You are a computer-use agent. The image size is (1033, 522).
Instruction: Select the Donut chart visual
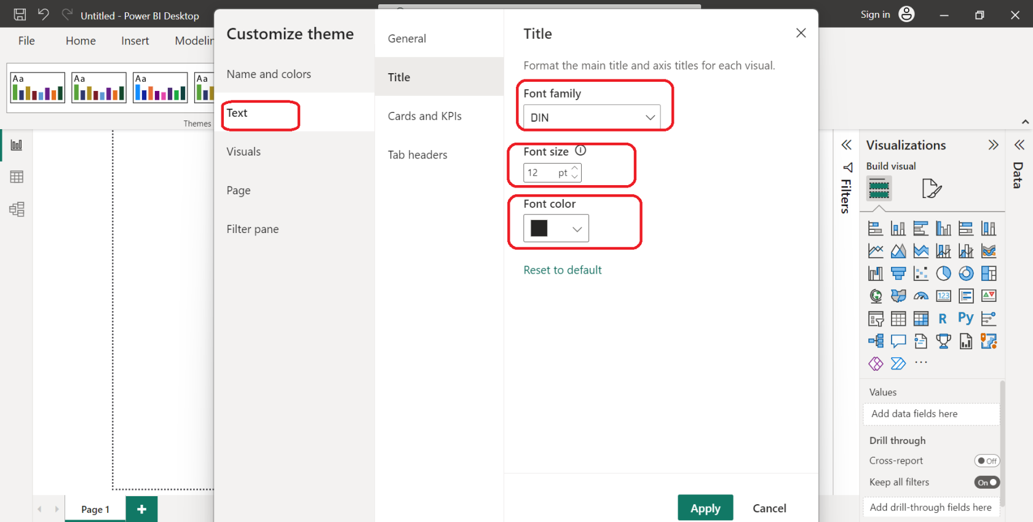(x=966, y=274)
